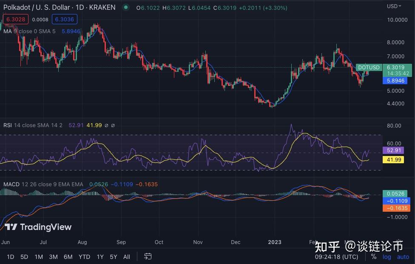Select the 3M time range

(x=53, y=257)
